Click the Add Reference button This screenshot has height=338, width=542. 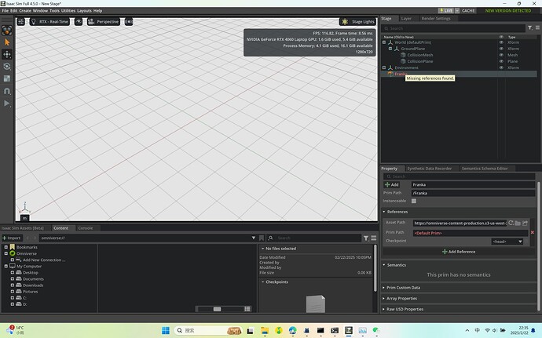pos(460,251)
